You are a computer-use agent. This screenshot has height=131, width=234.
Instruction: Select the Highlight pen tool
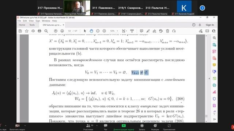pyautogui.click(x=148, y=31)
